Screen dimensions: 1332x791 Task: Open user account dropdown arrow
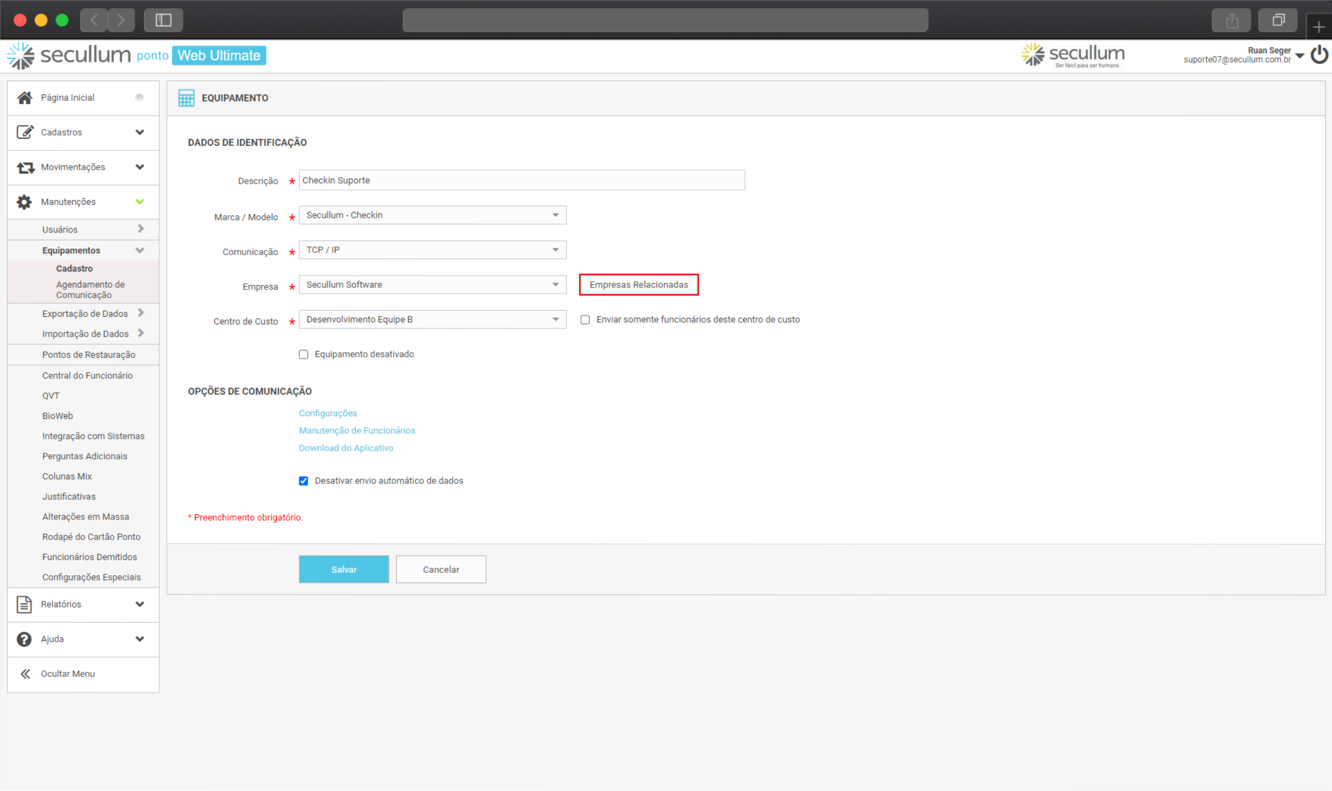coord(1300,55)
